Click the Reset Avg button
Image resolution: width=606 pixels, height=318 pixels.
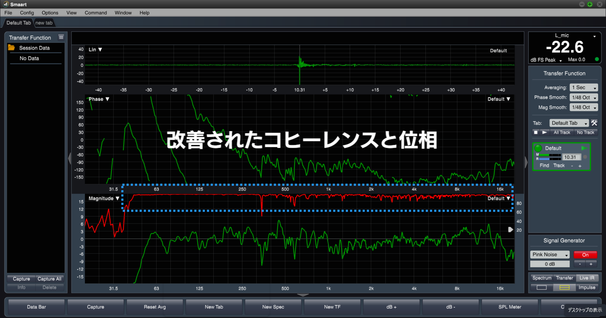coord(155,307)
